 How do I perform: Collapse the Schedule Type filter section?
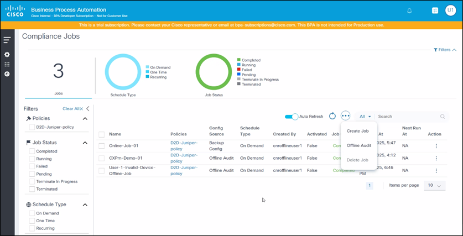click(85, 204)
